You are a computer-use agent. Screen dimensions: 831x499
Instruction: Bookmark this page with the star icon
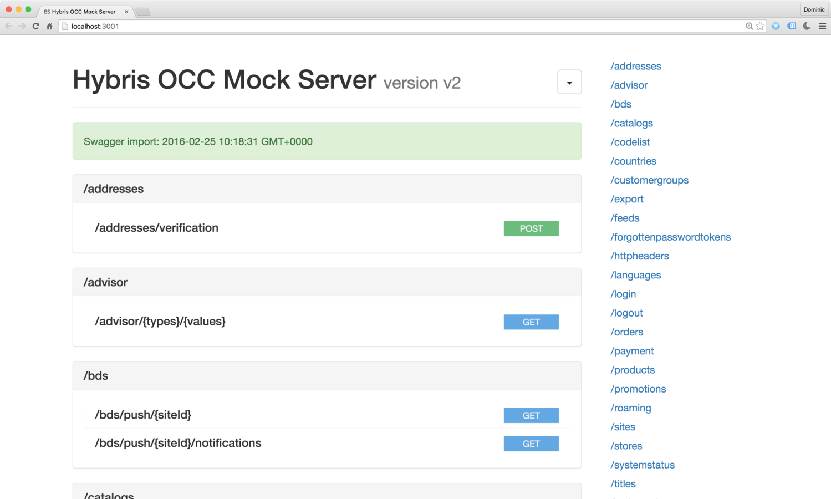point(761,26)
